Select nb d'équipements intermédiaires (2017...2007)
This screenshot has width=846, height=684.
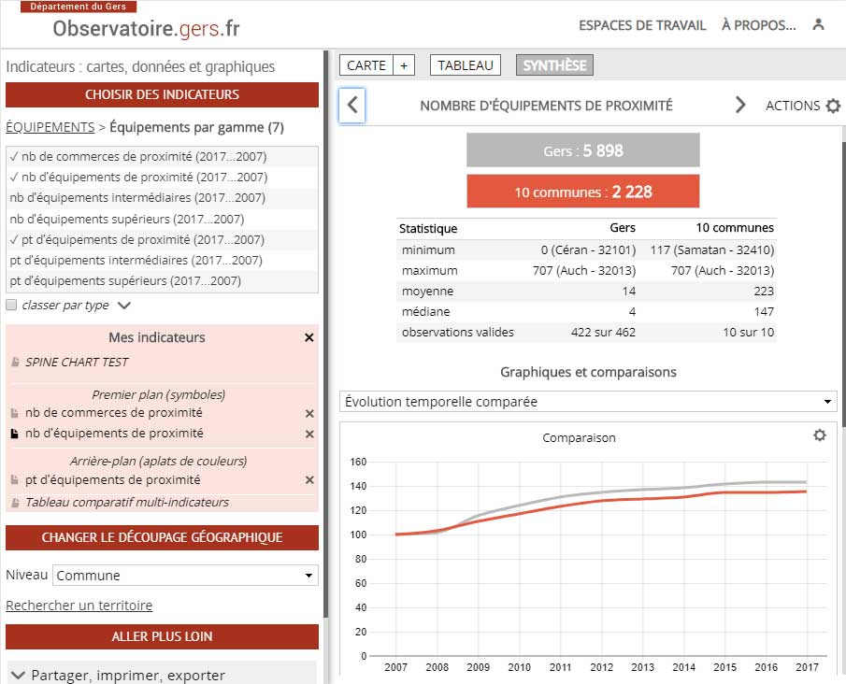pos(162,197)
